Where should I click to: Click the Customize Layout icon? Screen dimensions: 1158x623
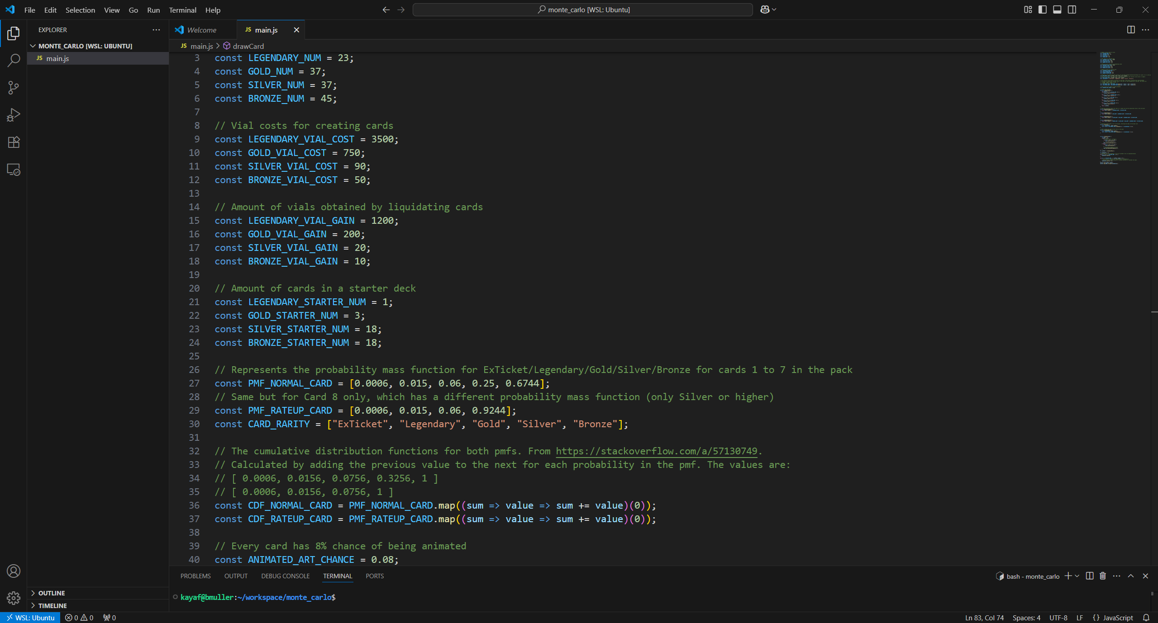pos(1028,9)
